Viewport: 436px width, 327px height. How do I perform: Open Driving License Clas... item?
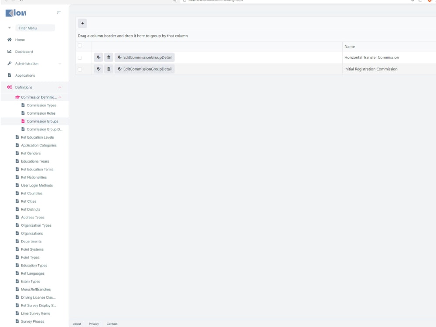pyautogui.click(x=38, y=297)
